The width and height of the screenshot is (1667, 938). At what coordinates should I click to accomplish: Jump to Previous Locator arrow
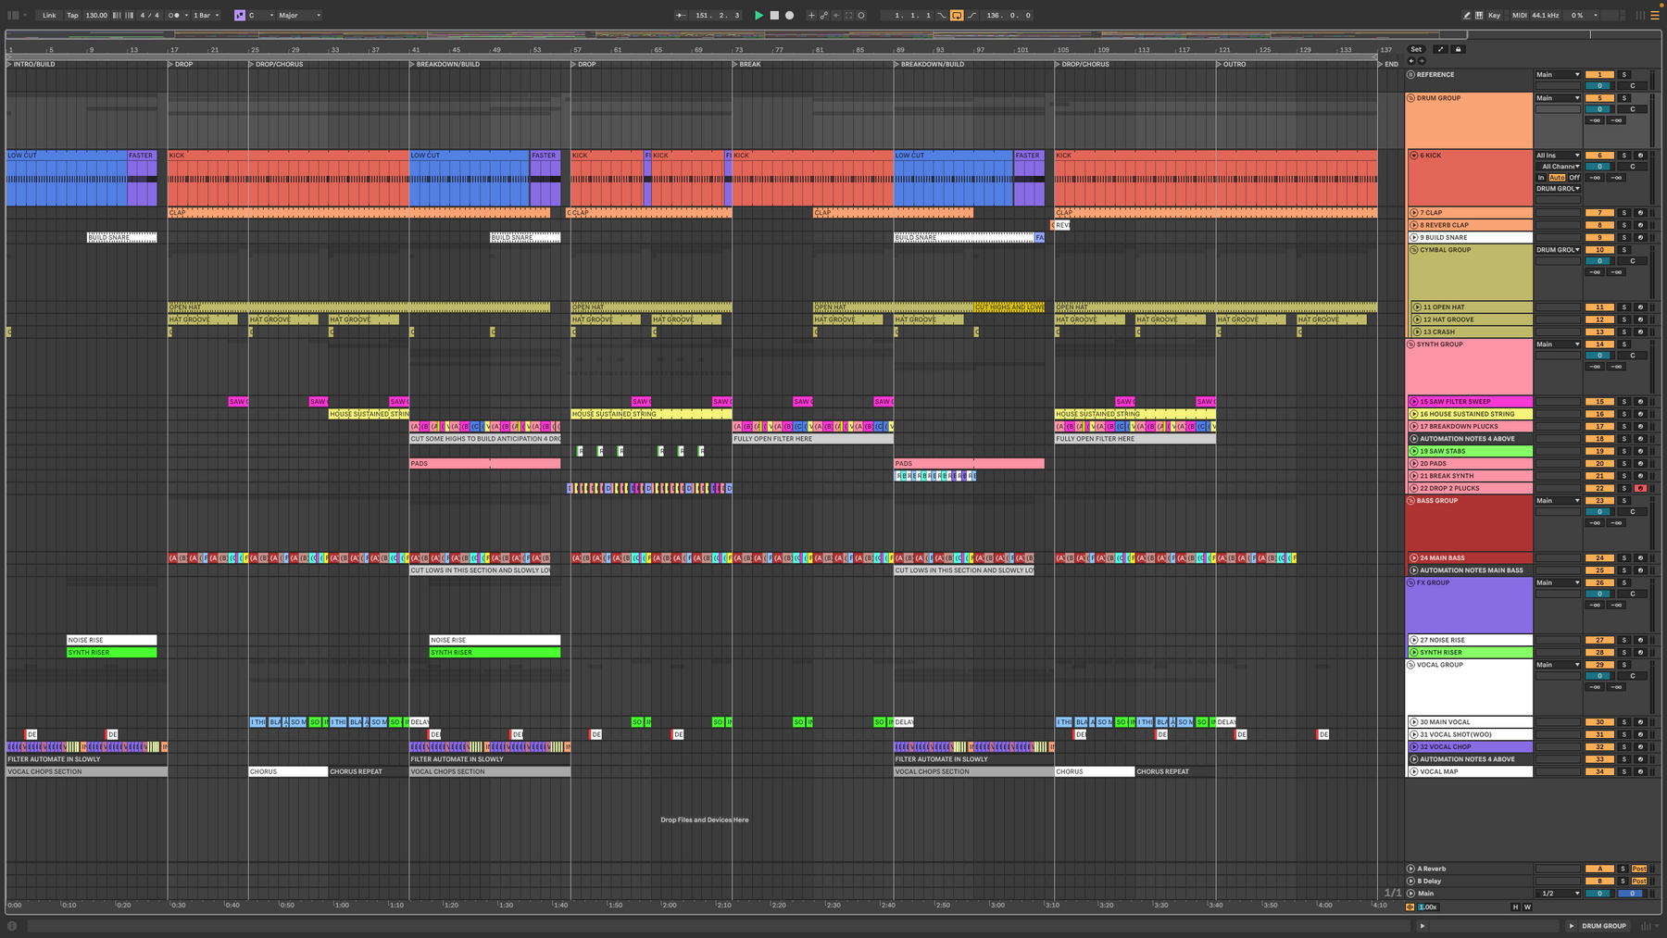coord(1411,61)
